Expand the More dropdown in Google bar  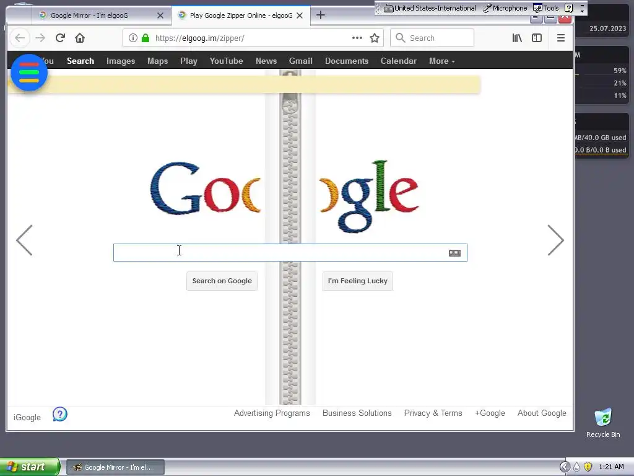tap(442, 61)
